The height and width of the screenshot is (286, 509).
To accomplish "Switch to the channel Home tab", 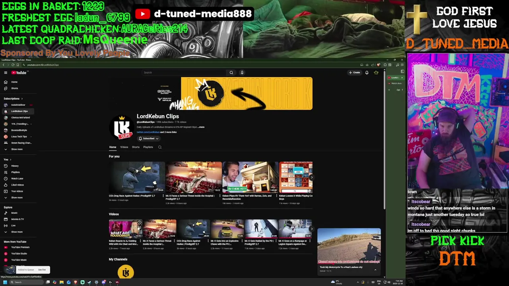I will point(113,147).
